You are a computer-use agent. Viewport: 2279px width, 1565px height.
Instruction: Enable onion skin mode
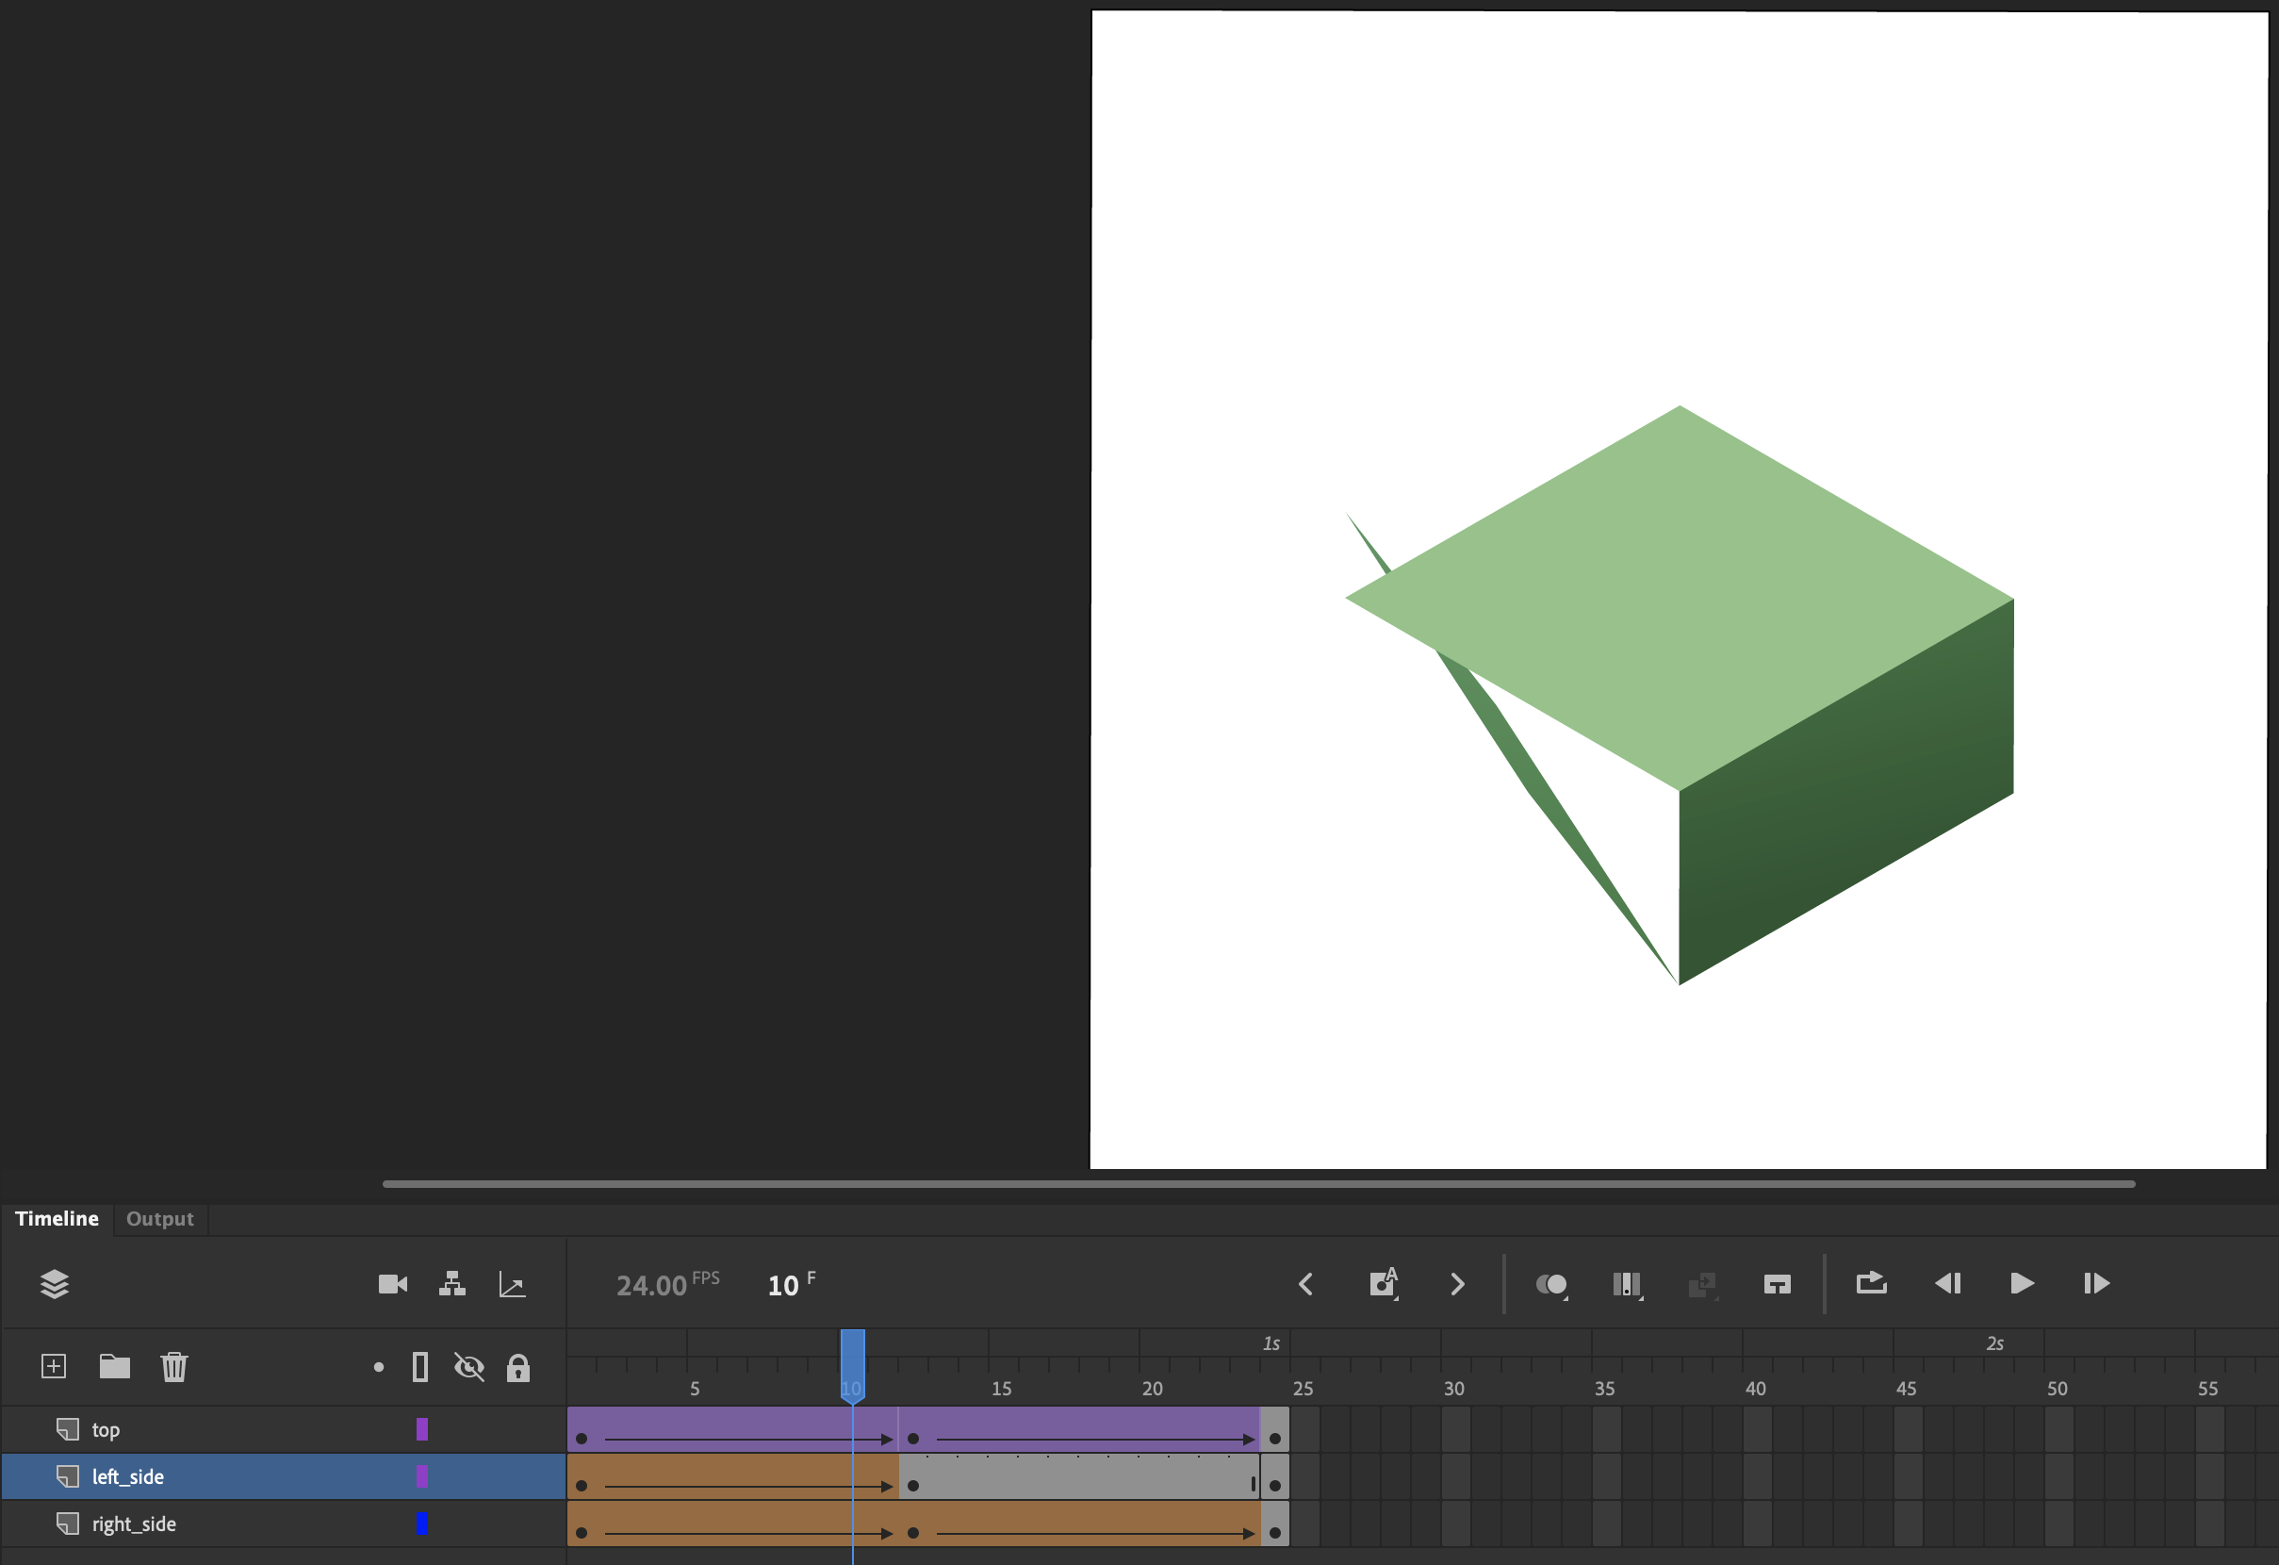(x=1552, y=1283)
